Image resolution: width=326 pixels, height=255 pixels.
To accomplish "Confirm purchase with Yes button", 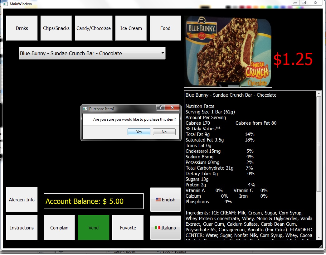I will tap(139, 132).
